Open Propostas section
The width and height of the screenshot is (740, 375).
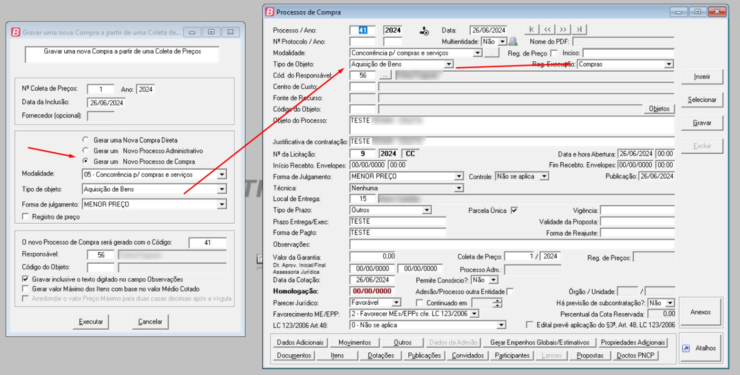590,355
